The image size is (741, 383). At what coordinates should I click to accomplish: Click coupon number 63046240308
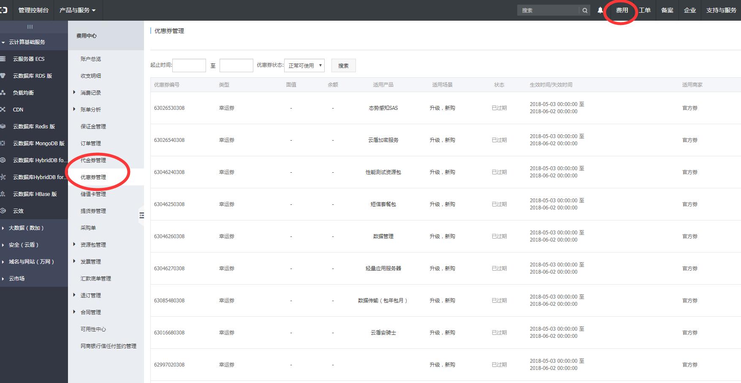pyautogui.click(x=169, y=172)
